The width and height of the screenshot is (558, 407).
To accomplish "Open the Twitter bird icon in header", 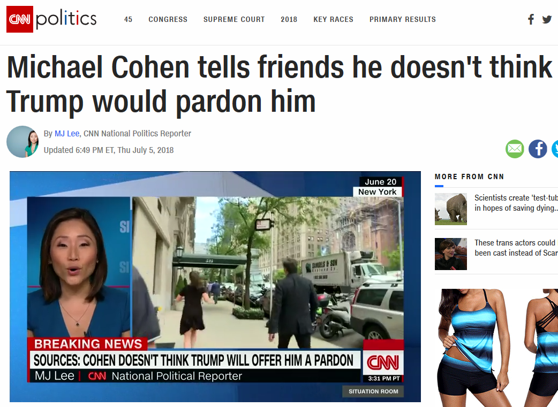I will coord(547,19).
